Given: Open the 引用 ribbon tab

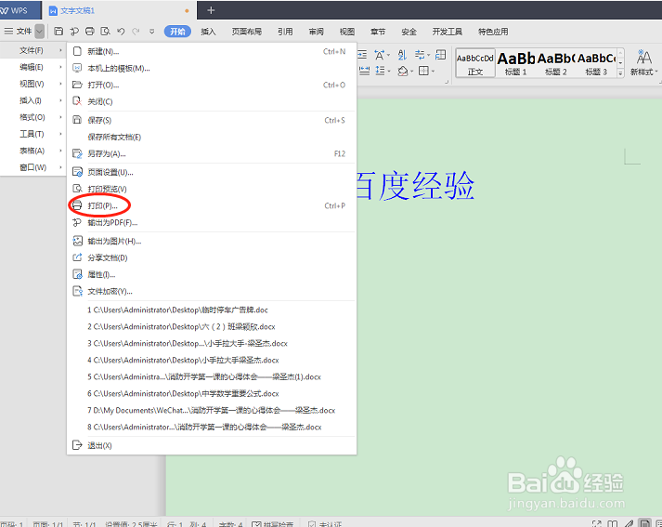Looking at the screenshot, I should pyautogui.click(x=285, y=32).
